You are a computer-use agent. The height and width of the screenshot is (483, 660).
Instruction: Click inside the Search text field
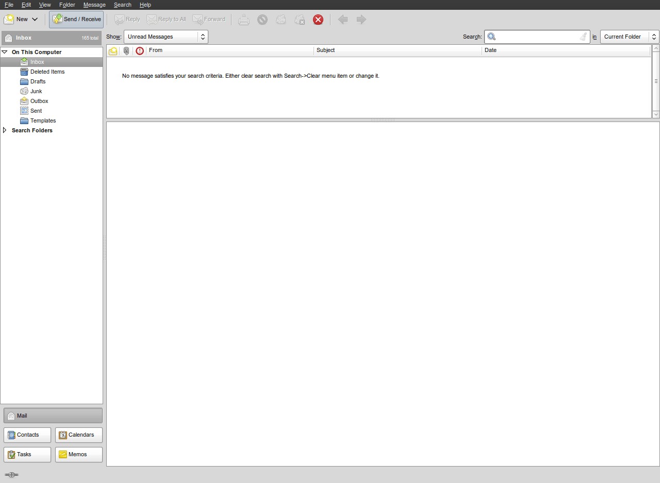pyautogui.click(x=536, y=37)
